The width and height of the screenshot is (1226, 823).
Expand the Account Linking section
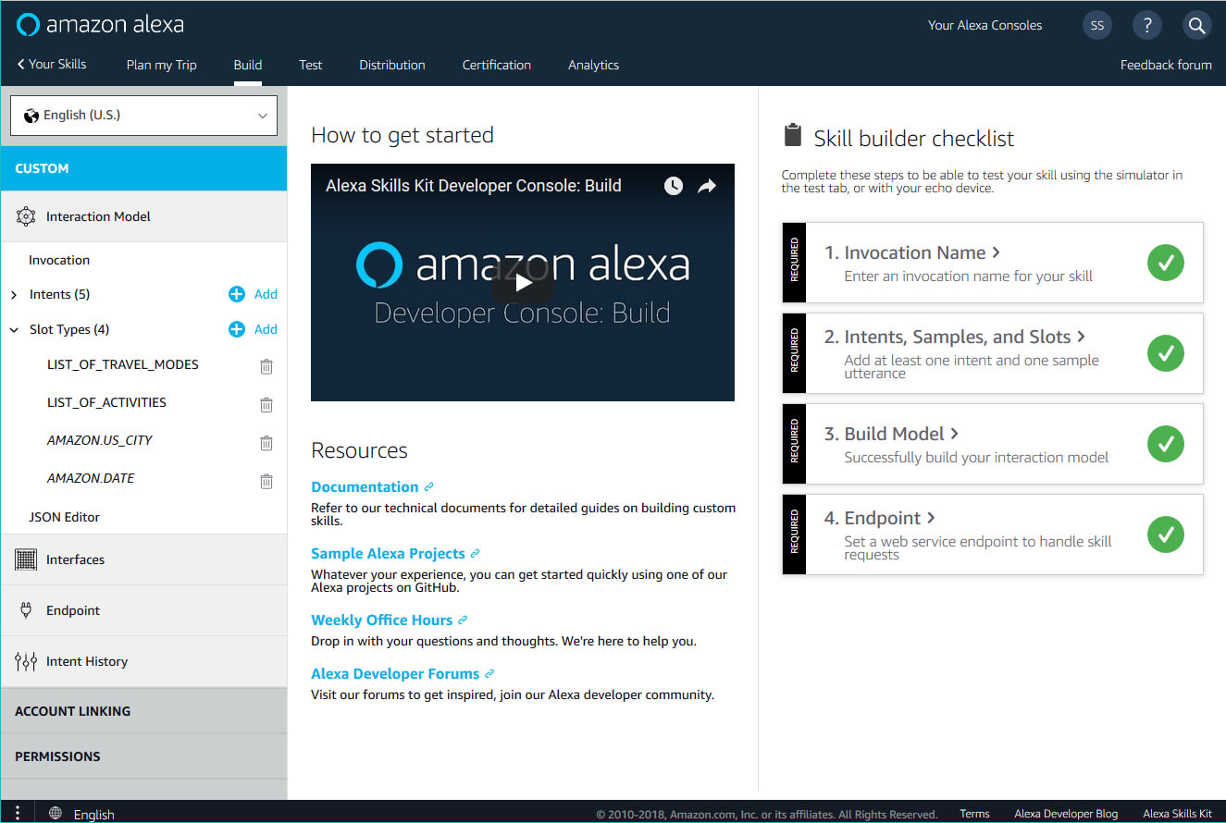(x=143, y=711)
